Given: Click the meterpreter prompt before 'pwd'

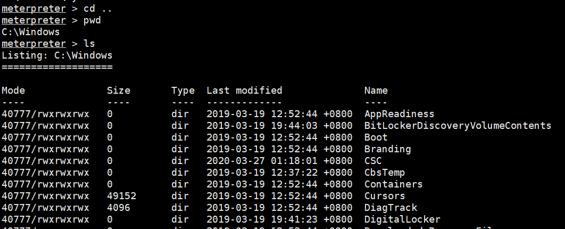Looking at the screenshot, I should pyautogui.click(x=34, y=21).
